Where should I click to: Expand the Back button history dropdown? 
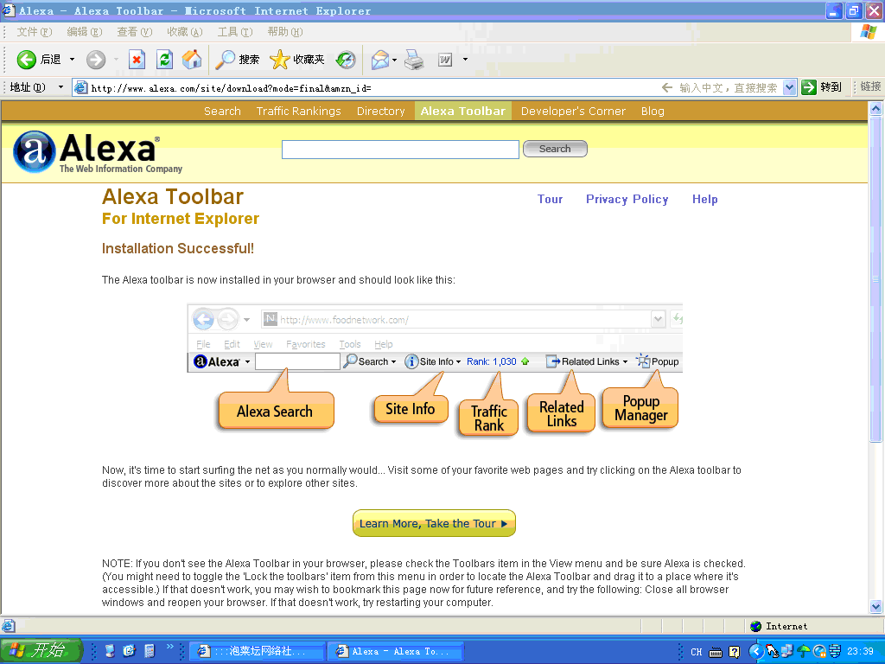(x=72, y=60)
